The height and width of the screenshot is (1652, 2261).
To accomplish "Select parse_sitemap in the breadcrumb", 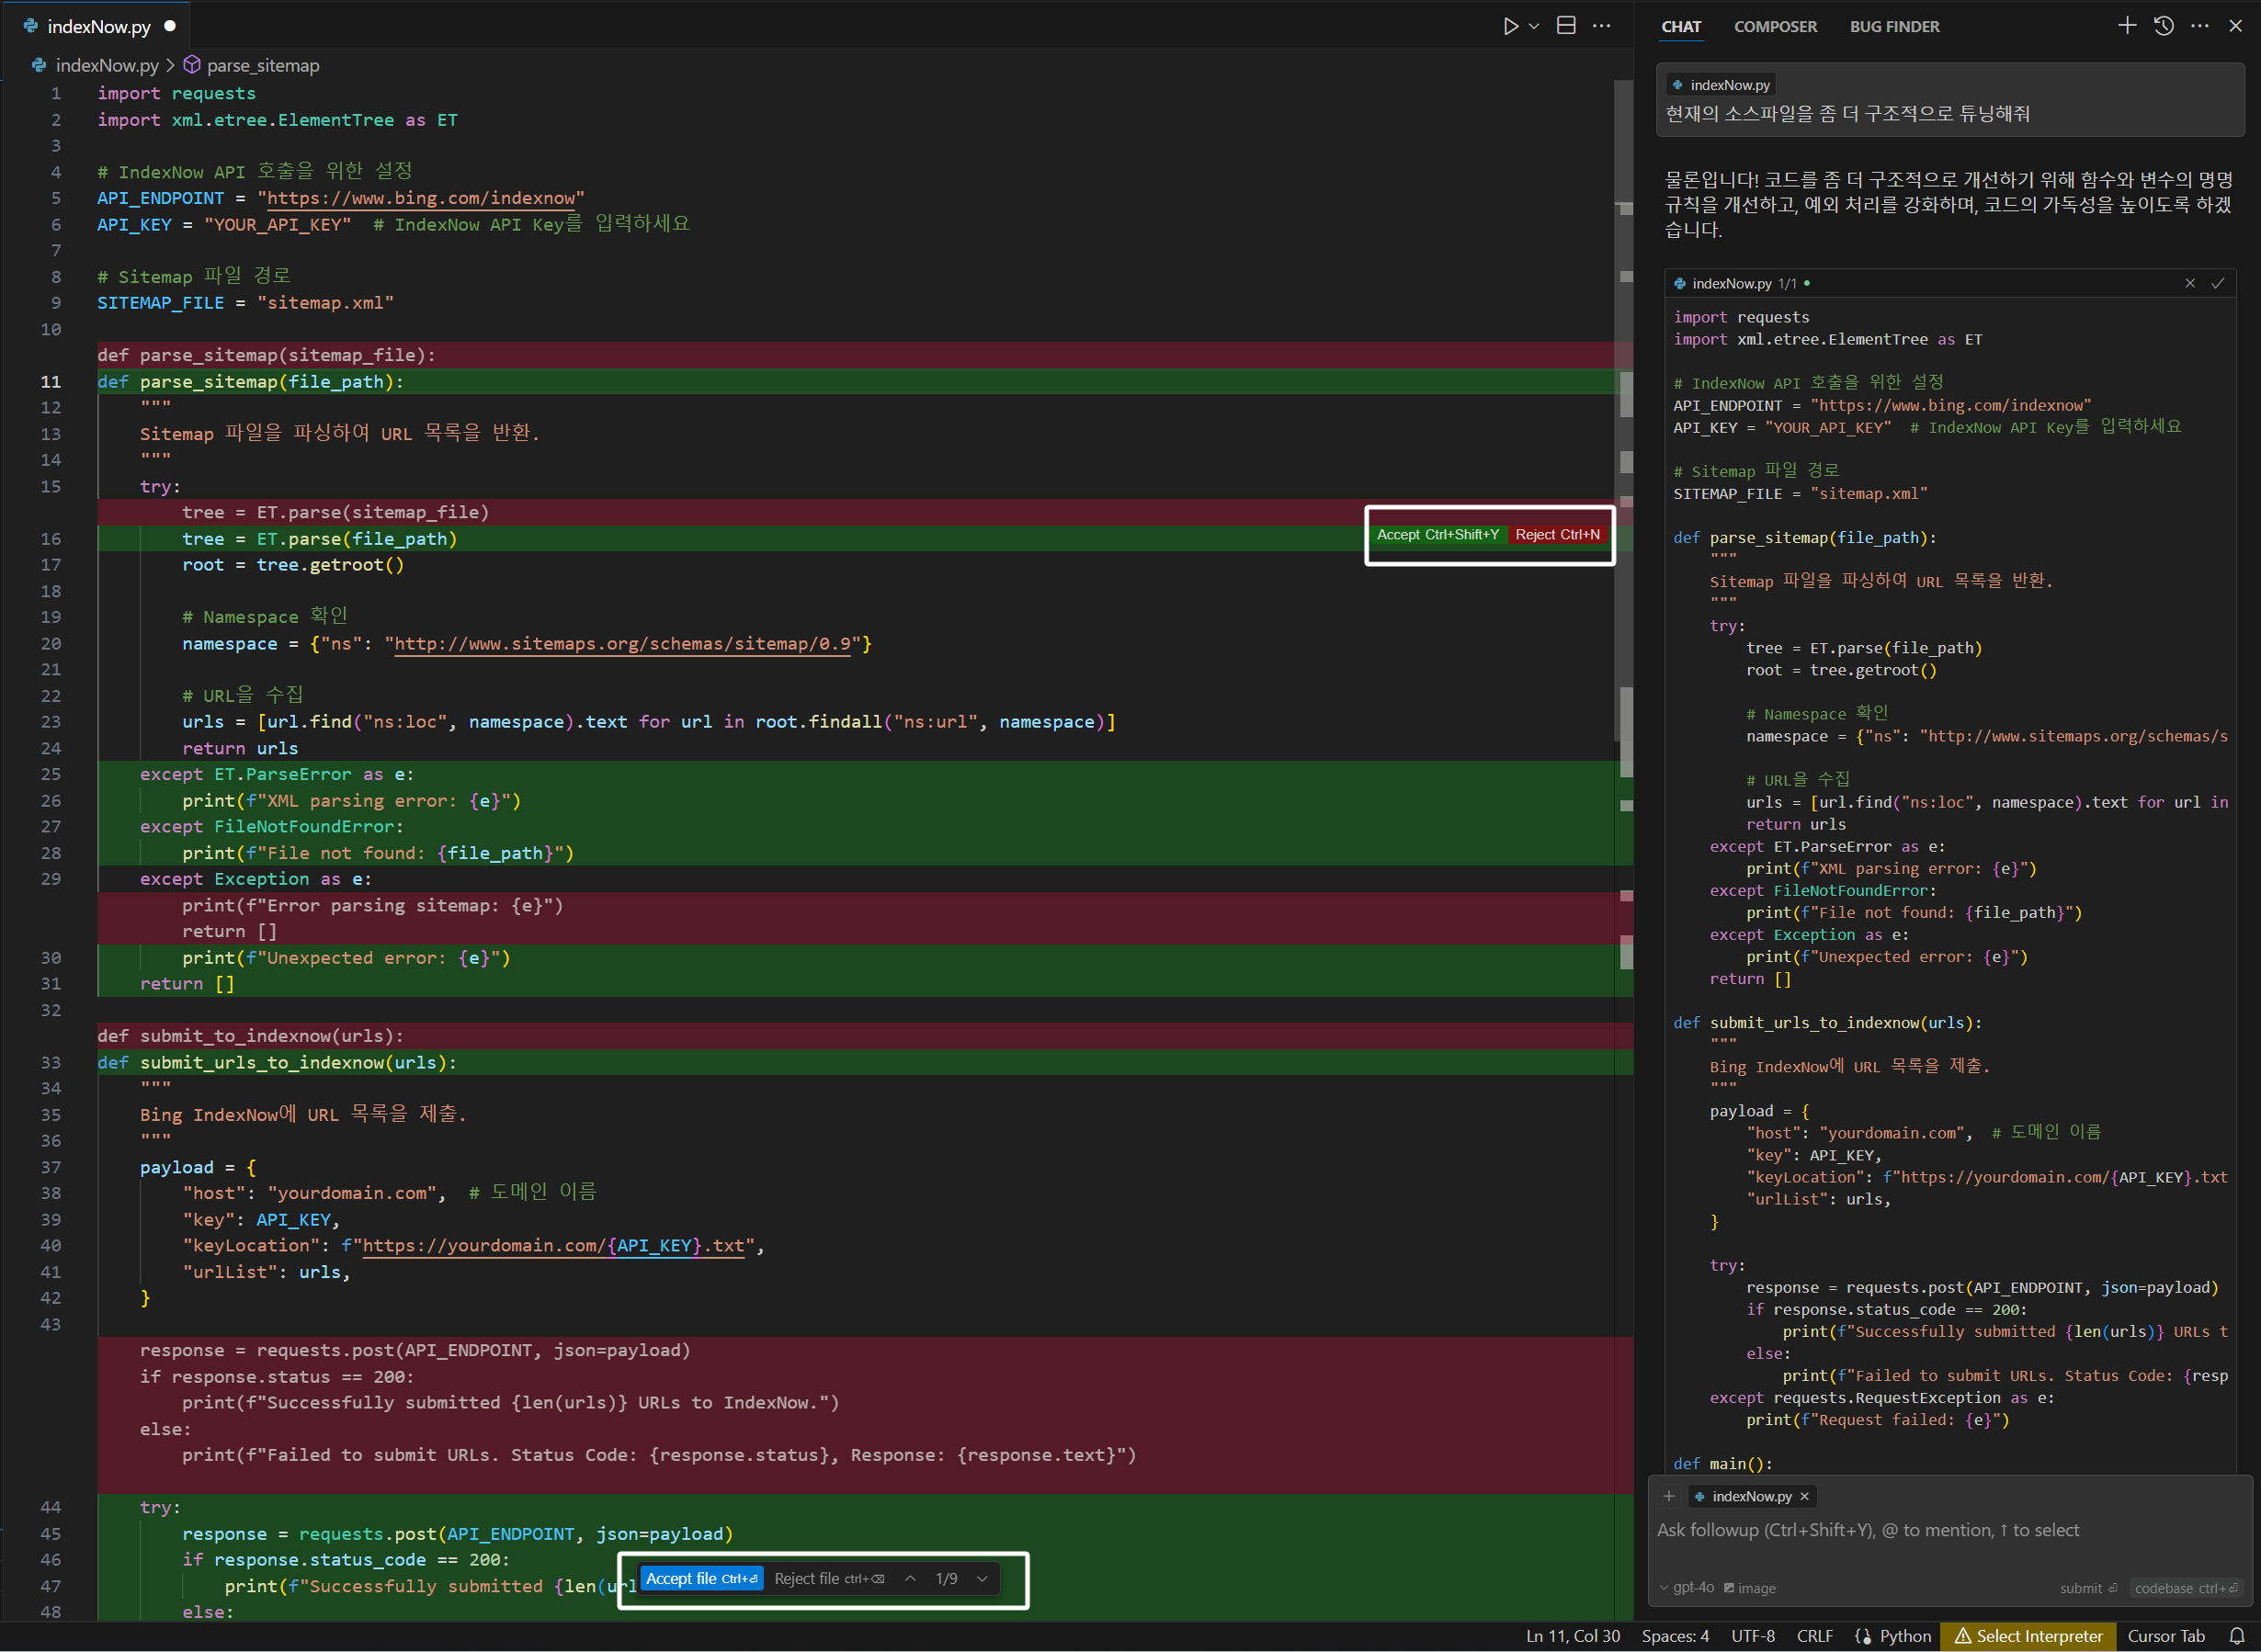I will tap(262, 65).
